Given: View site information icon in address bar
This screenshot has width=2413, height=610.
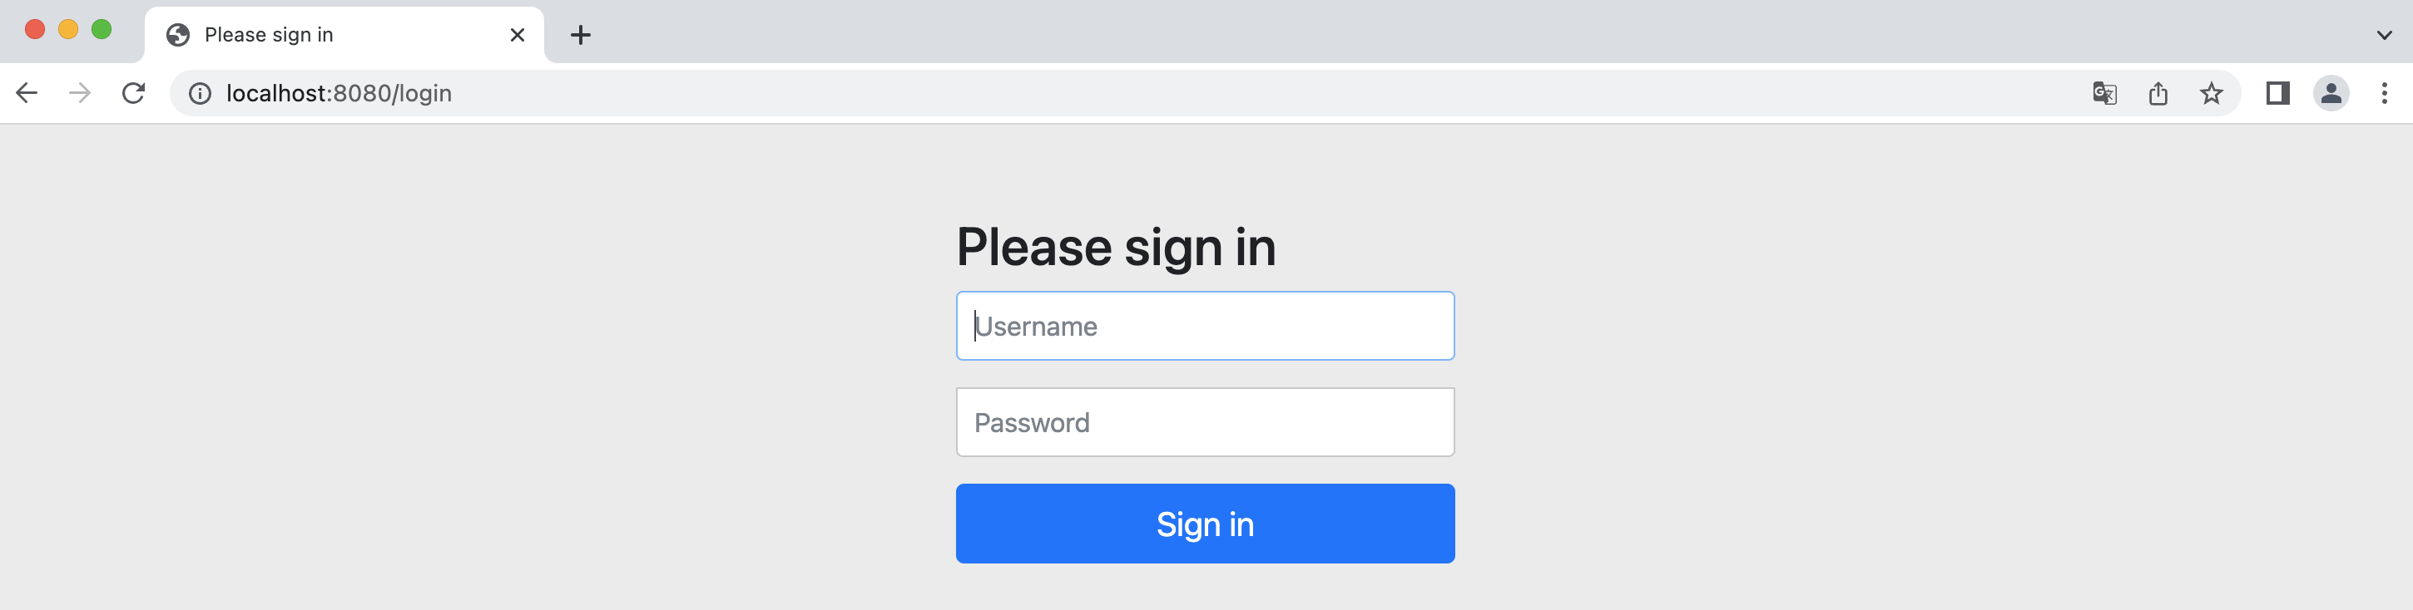Looking at the screenshot, I should [201, 94].
